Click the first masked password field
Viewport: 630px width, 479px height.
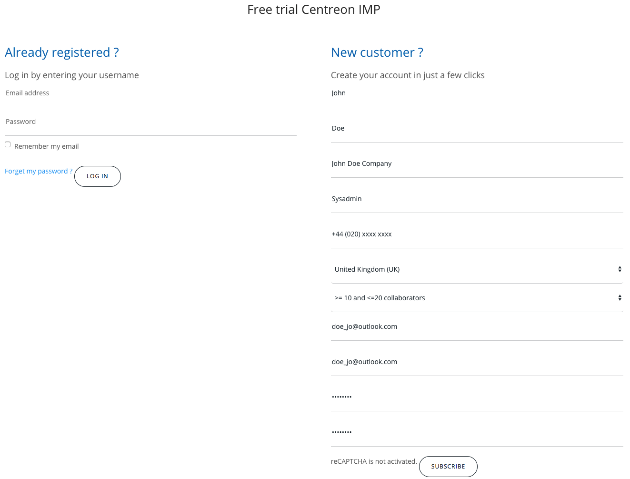[477, 397]
